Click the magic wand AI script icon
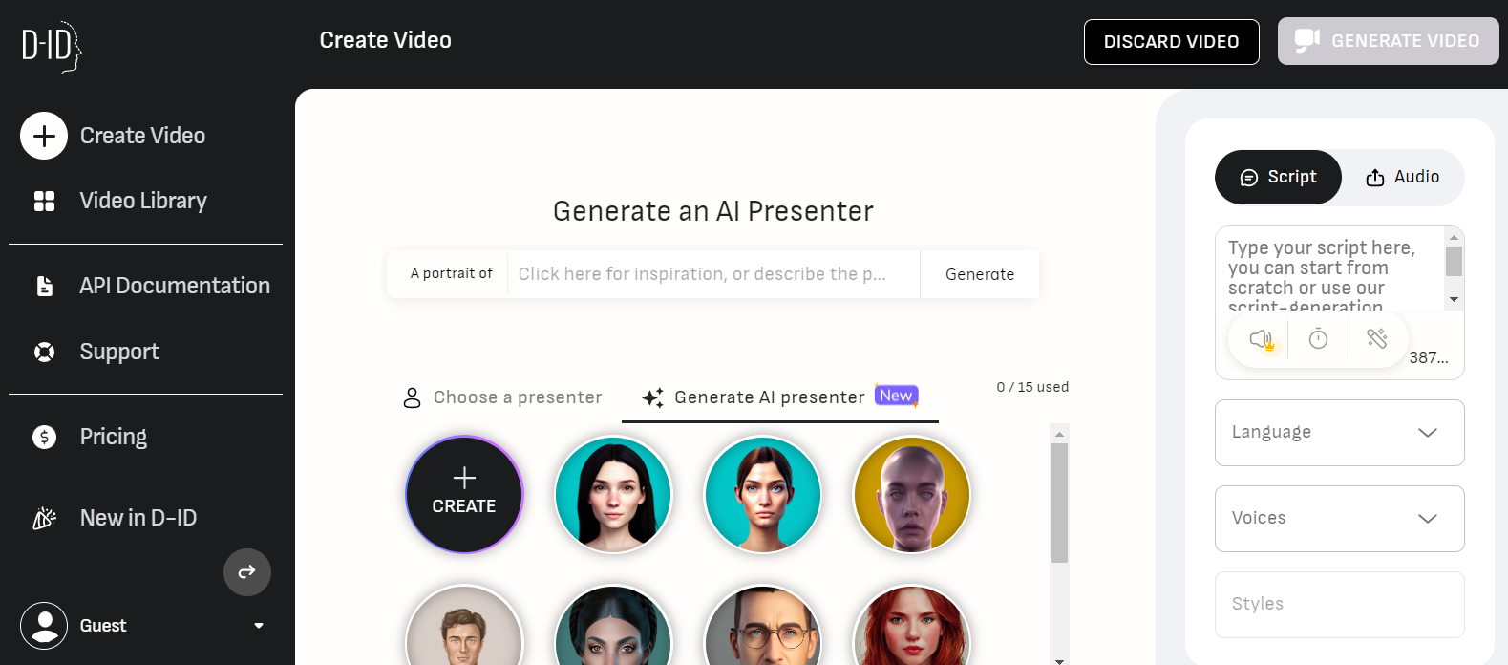The image size is (1508, 665). coord(1376,338)
